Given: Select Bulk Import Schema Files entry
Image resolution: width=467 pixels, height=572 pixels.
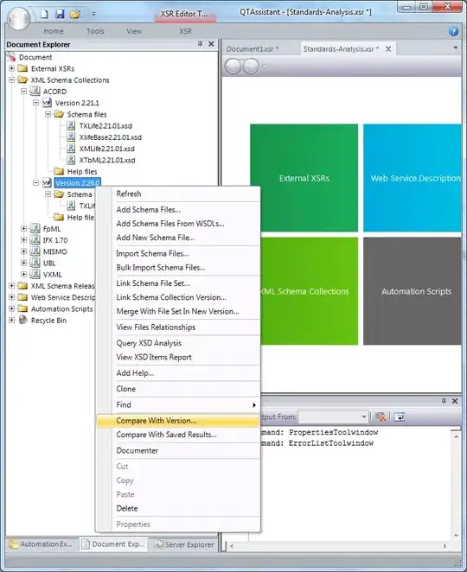Looking at the screenshot, I should (x=178, y=267).
